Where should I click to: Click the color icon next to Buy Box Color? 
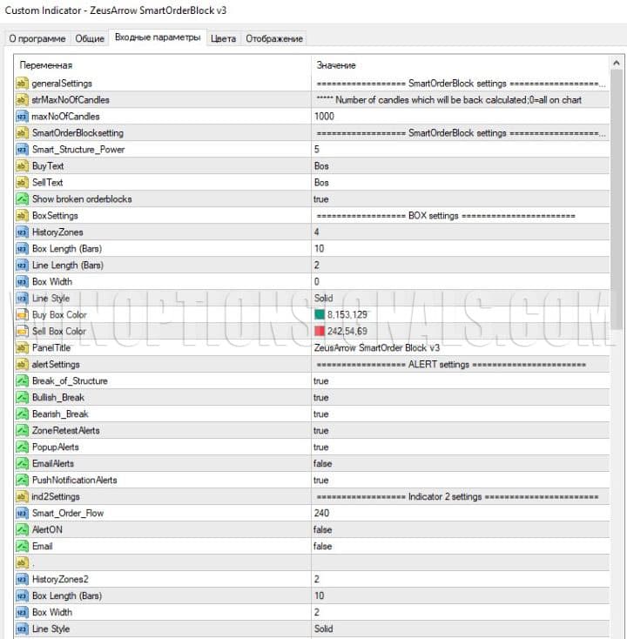point(22,315)
